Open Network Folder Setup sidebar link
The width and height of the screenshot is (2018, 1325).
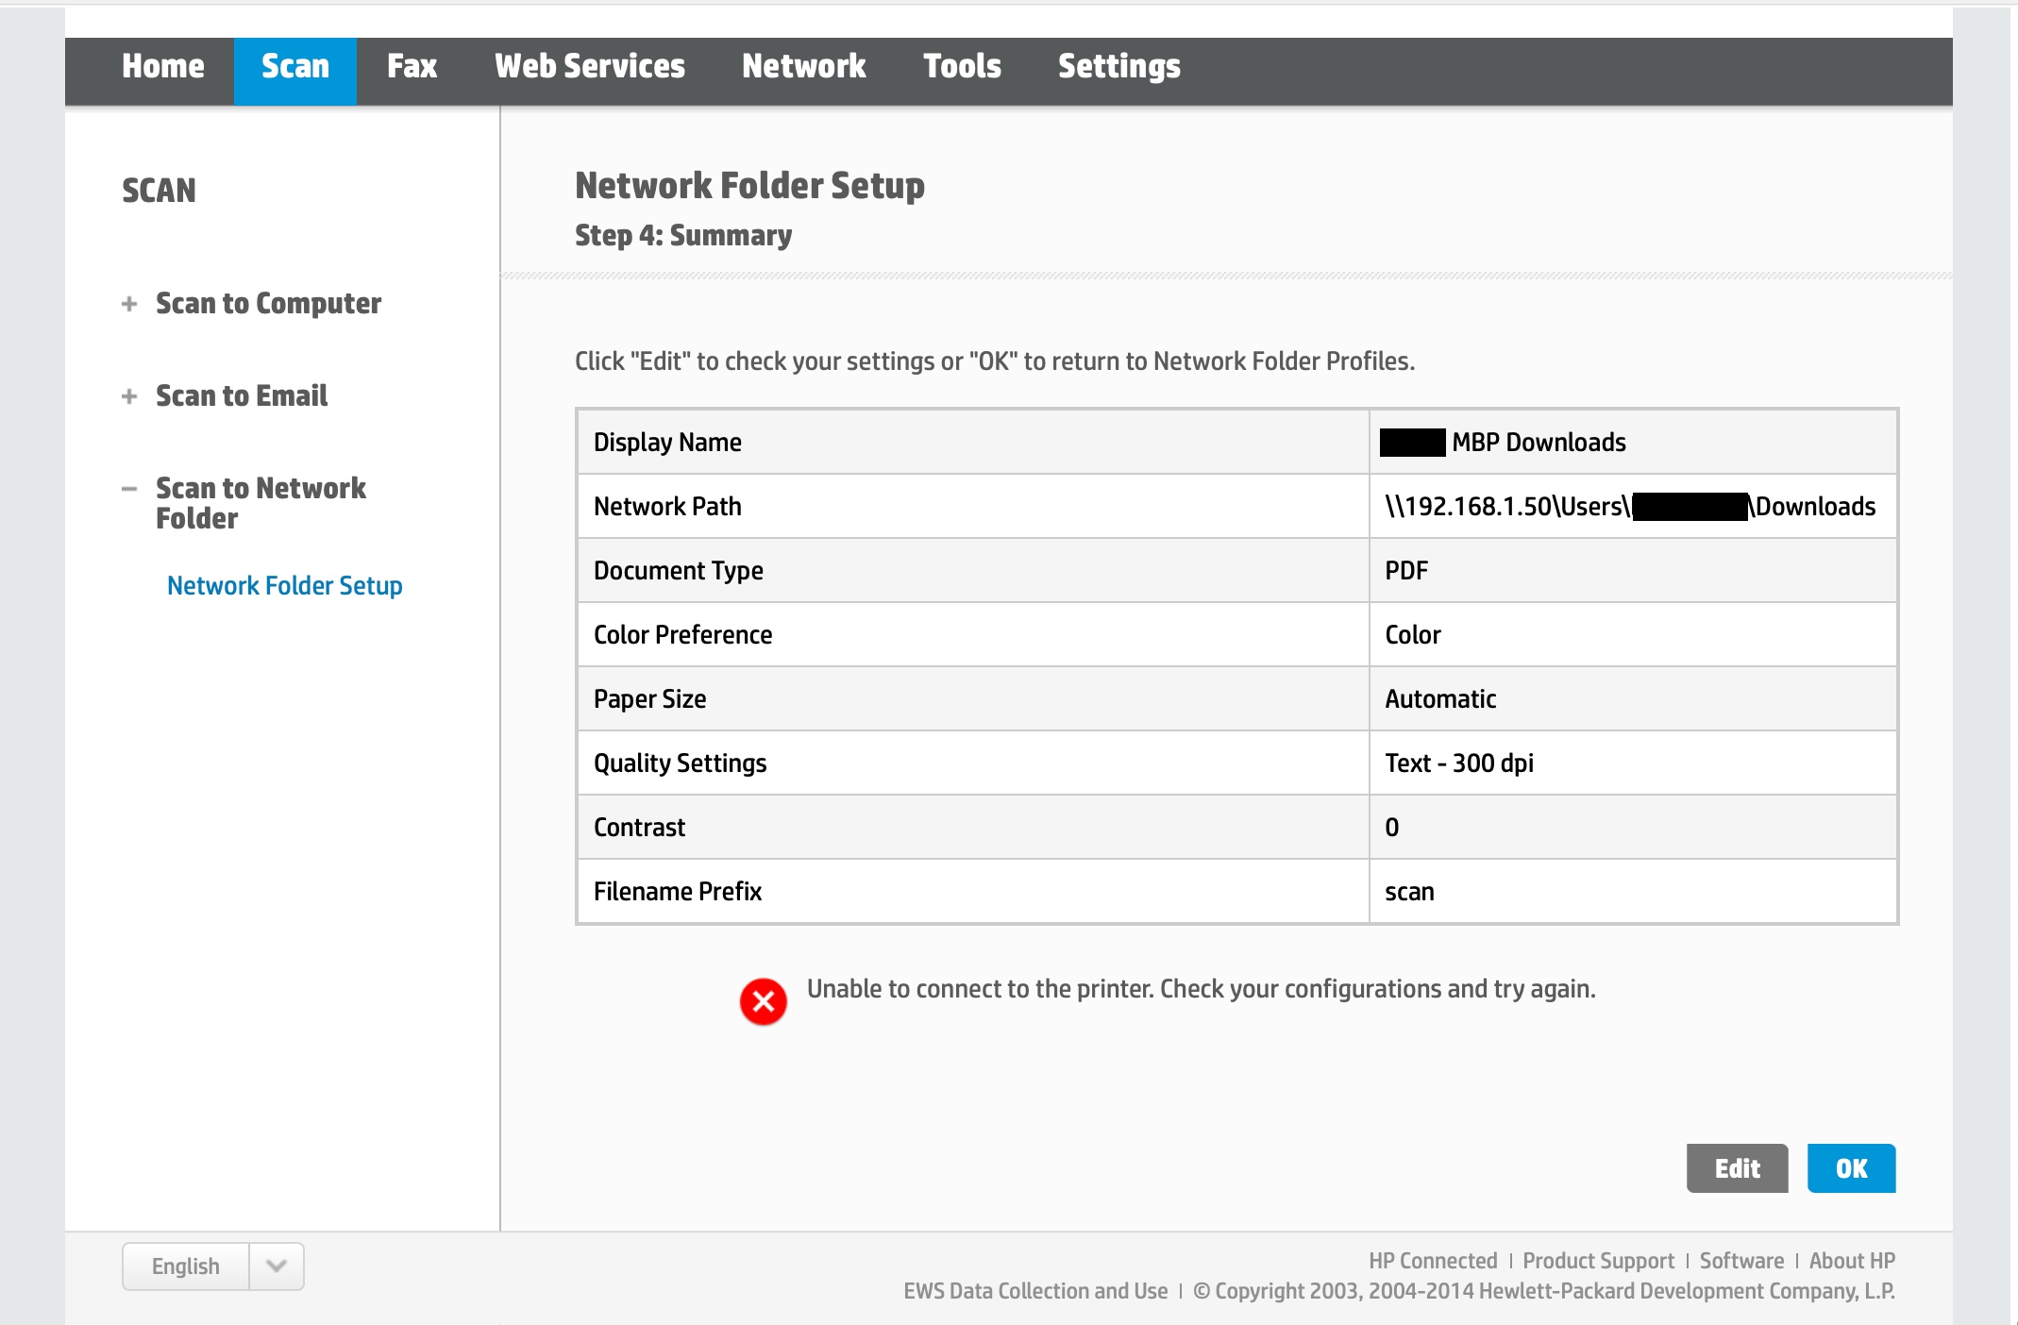pyautogui.click(x=284, y=586)
